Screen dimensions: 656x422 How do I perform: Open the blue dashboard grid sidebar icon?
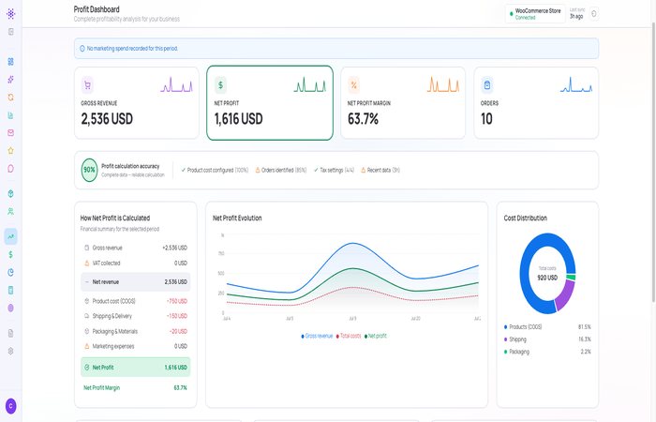(x=11, y=62)
